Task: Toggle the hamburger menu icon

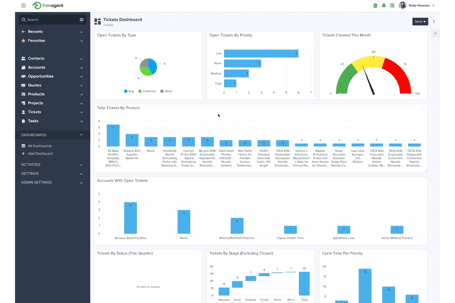Action: tap(23, 6)
